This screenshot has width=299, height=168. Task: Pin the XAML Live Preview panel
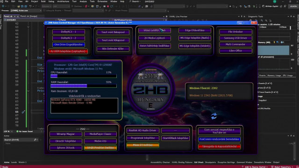pyautogui.click(x=242, y=17)
